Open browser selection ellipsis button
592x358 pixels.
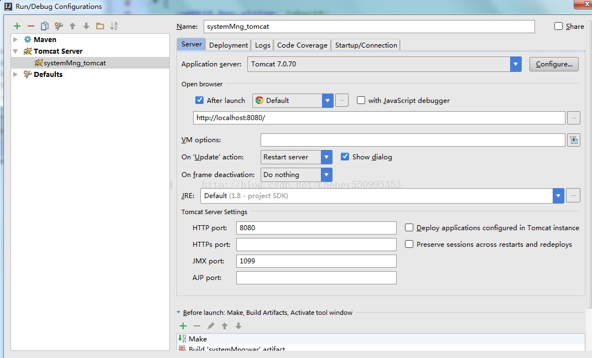(x=342, y=101)
